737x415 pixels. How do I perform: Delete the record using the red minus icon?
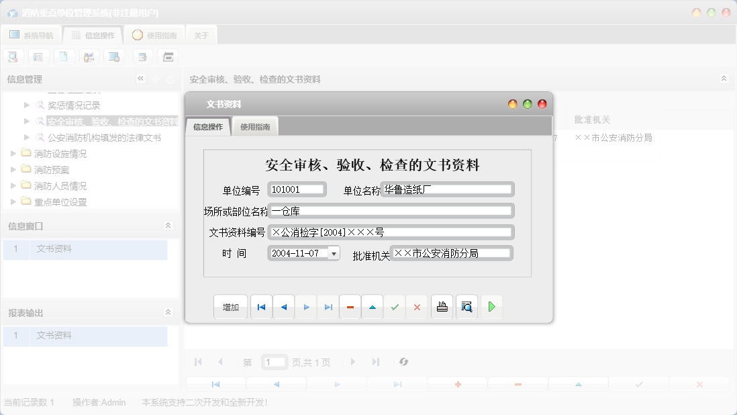tap(350, 307)
